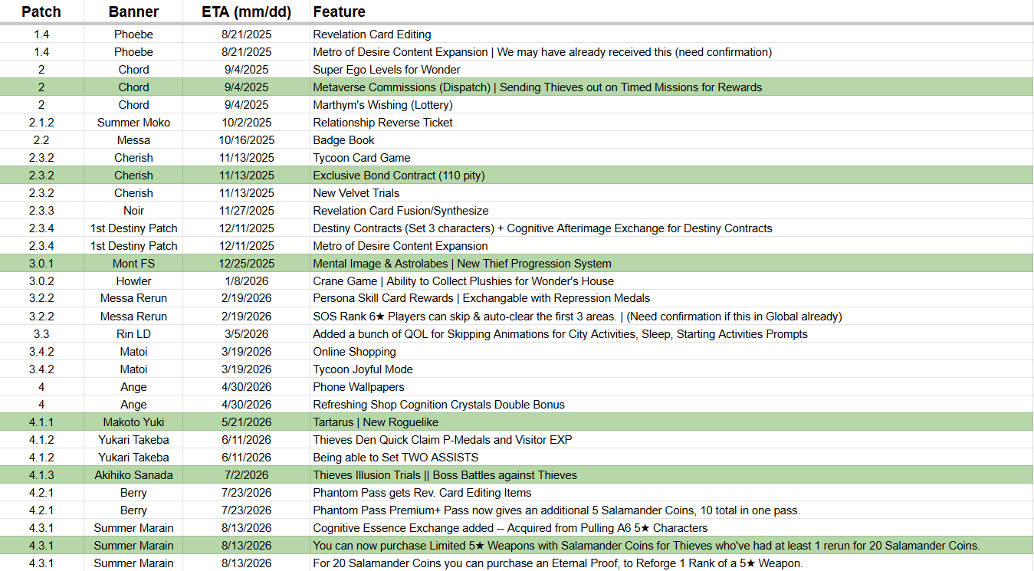
Task: Click the 11/27/2025 date cell
Action: coord(246,211)
